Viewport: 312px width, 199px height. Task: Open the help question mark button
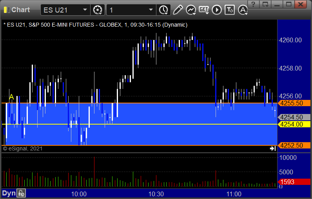pos(253,4)
